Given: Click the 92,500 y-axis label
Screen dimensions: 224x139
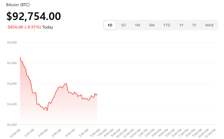Looking at the screenshot, I should point(12,104).
